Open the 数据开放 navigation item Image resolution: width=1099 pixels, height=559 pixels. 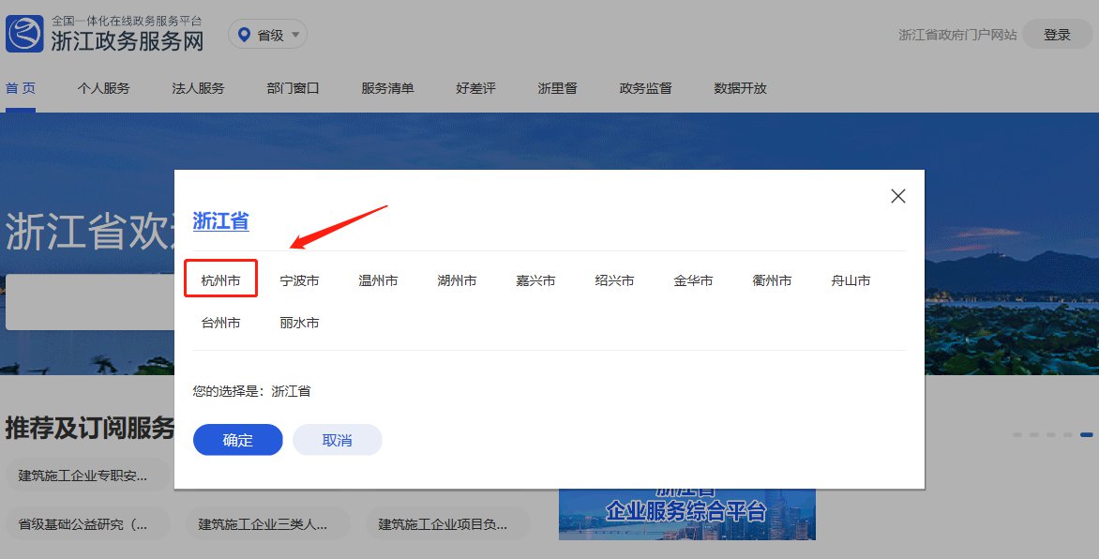[x=740, y=88]
